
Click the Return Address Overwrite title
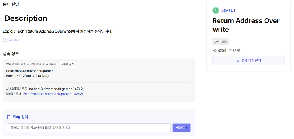click(246, 25)
